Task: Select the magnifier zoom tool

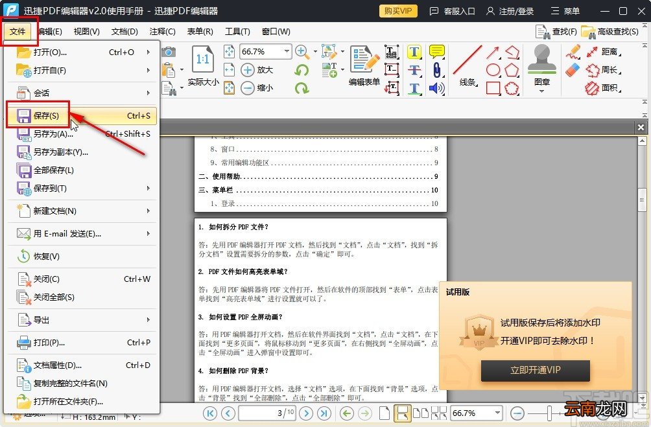Action: (302, 52)
